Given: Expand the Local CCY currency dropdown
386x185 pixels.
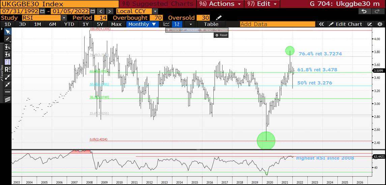Looking at the screenshot, I should pyautogui.click(x=137, y=11).
